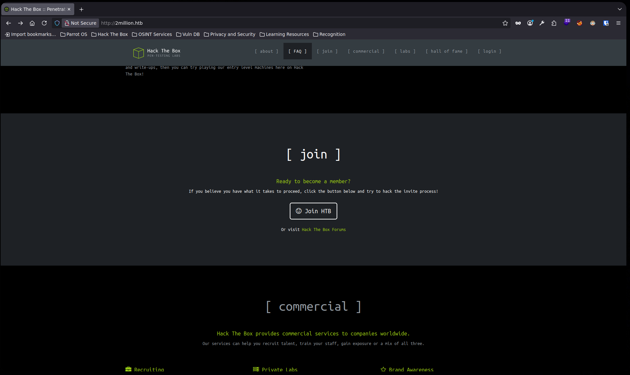Open the extensions puzzle icon
Screen dimensions: 630x375
[554, 23]
